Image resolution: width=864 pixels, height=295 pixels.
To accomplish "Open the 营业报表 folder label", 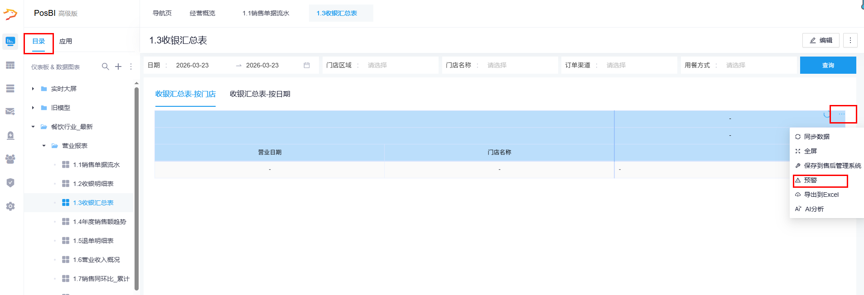I will (75, 146).
